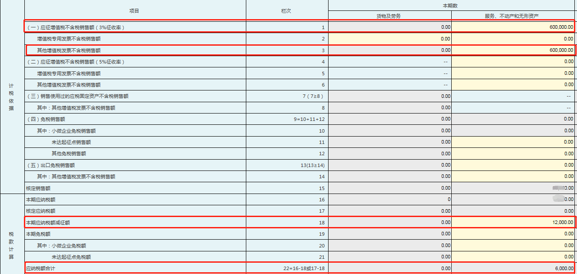Select row 19 本期免税额 services field

click(513, 234)
